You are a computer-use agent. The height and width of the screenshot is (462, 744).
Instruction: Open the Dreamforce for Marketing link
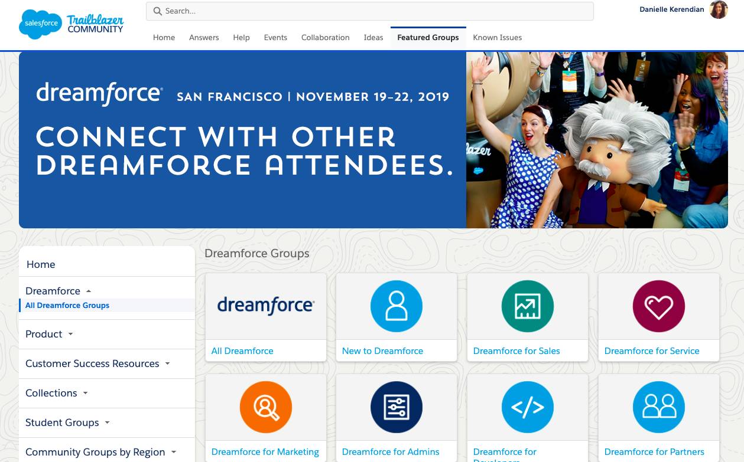pos(265,452)
